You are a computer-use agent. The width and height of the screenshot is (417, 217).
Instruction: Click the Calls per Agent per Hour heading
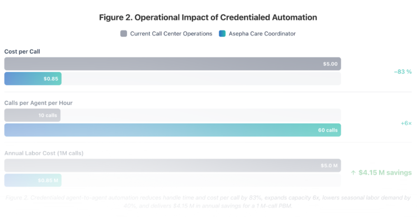tap(38, 103)
